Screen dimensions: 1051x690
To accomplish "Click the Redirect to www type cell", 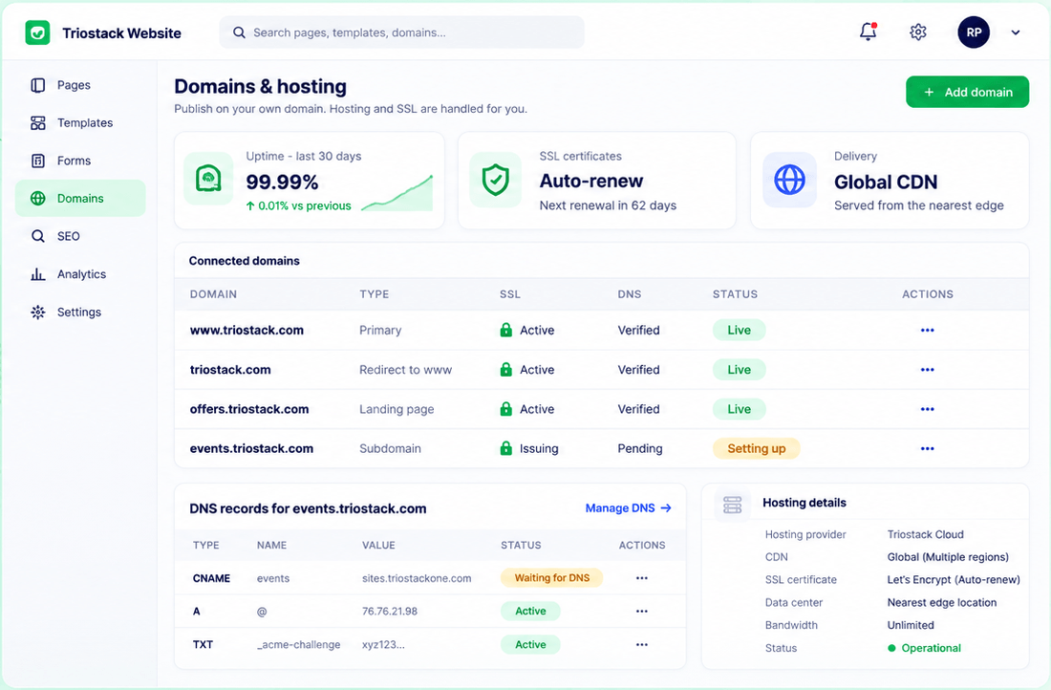I will coord(405,370).
